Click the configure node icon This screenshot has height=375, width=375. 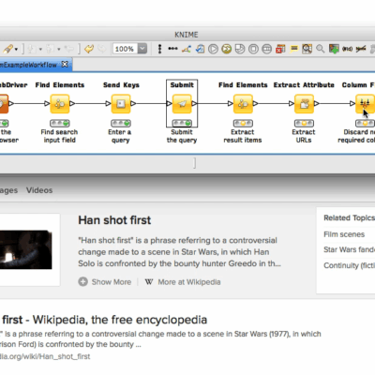(200, 49)
